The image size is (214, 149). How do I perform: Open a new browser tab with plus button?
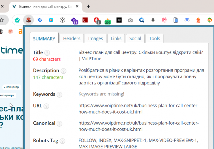coord(89,6)
